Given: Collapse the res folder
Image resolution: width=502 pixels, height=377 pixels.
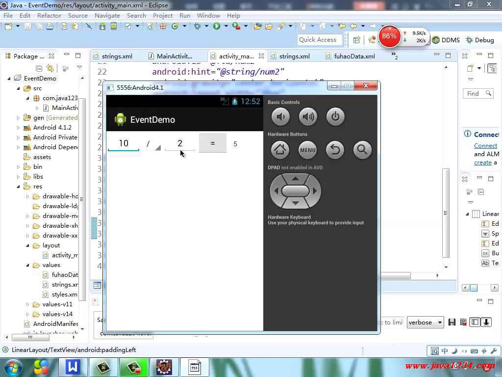Looking at the screenshot, I should point(18,187).
